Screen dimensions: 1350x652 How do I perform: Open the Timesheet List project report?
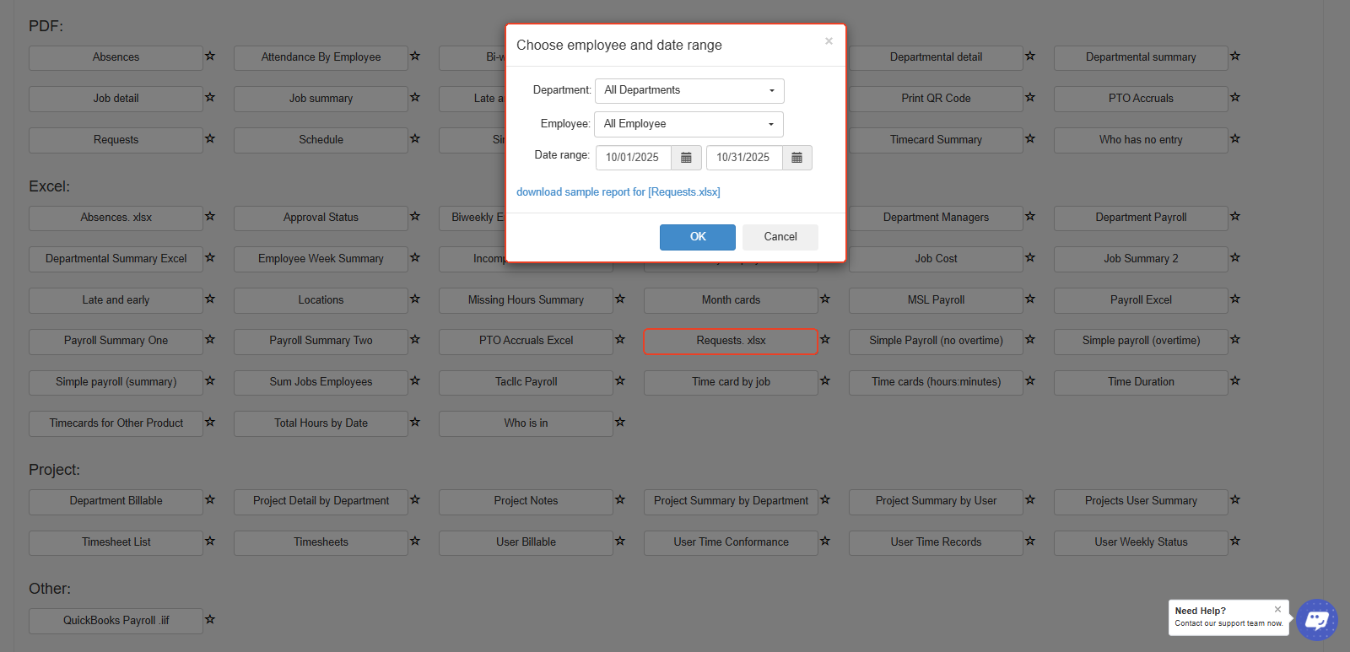[116, 542]
